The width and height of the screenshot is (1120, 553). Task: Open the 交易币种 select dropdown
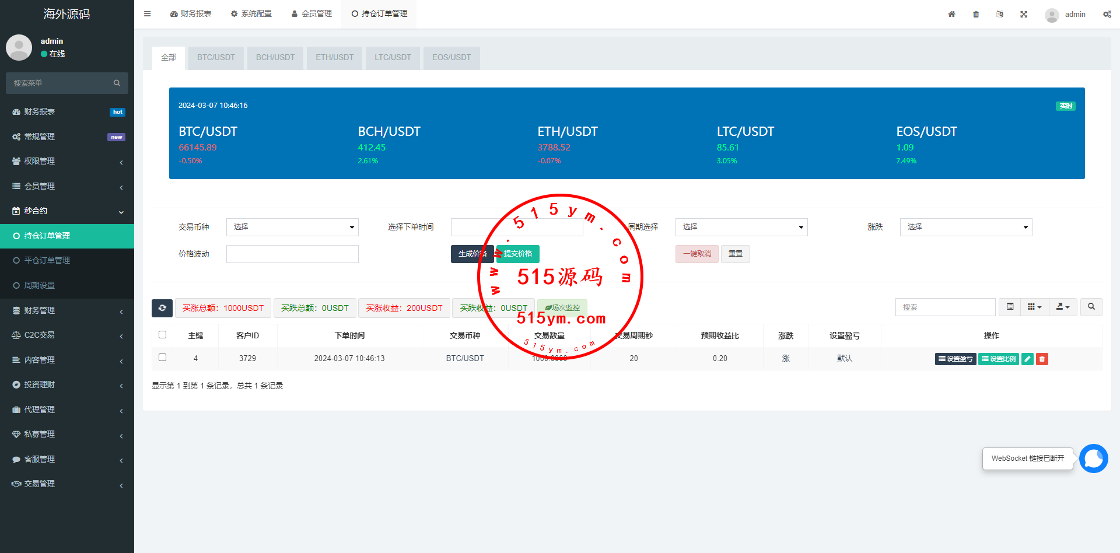(x=292, y=227)
